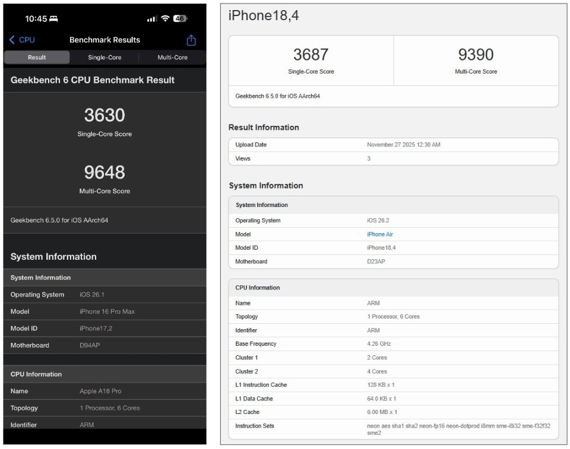Click the iPhone18,4 page heading
The width and height of the screenshot is (570, 449).
coord(264,16)
